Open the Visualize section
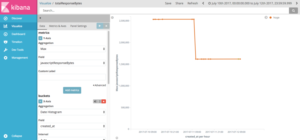 pos(18,26)
